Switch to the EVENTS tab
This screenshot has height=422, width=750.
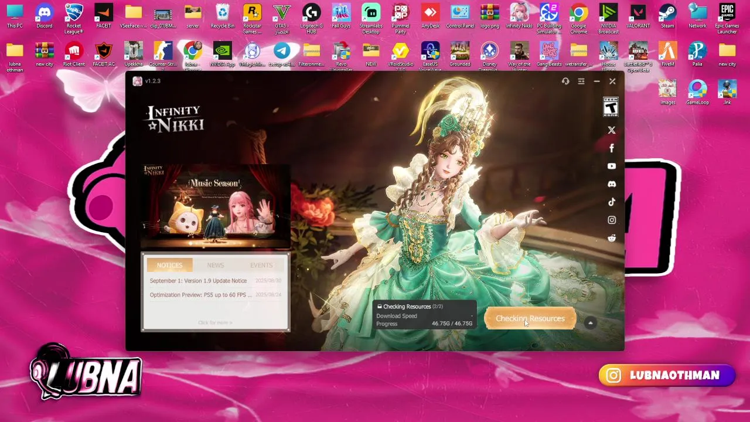tap(261, 265)
